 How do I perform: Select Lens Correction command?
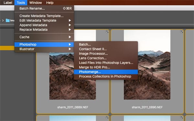(x=106, y=58)
